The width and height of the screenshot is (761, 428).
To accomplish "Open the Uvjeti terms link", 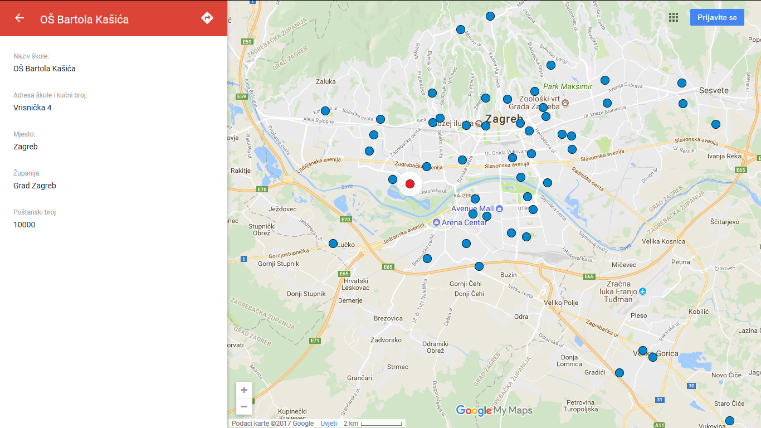I will click(329, 424).
